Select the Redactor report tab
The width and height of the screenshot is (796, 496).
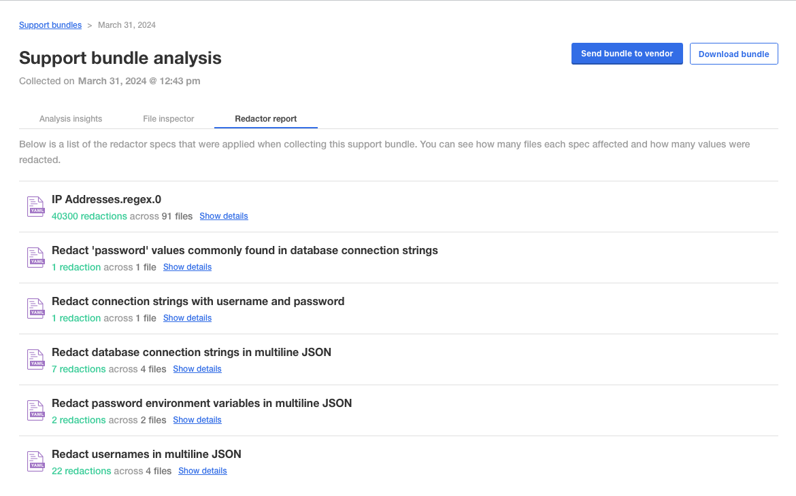coord(265,119)
